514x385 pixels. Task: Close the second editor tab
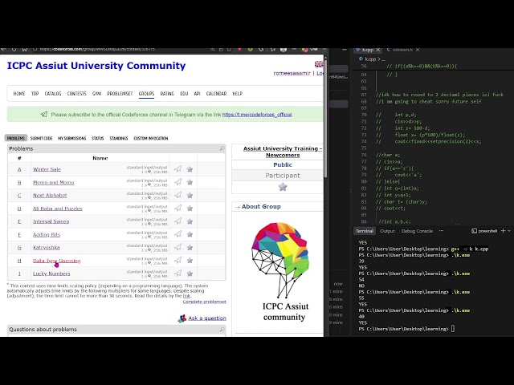tap(418, 50)
